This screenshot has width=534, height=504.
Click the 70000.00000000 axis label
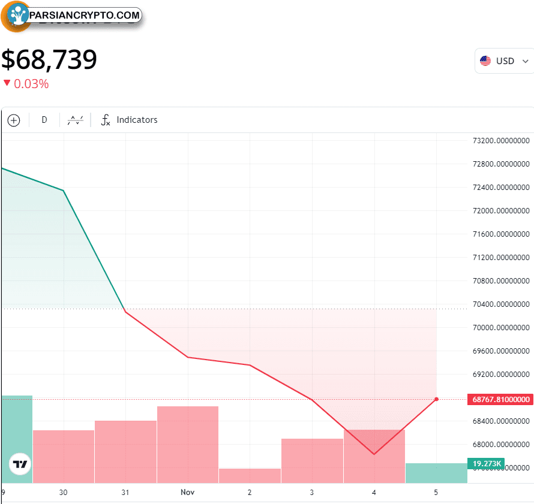coord(501,327)
